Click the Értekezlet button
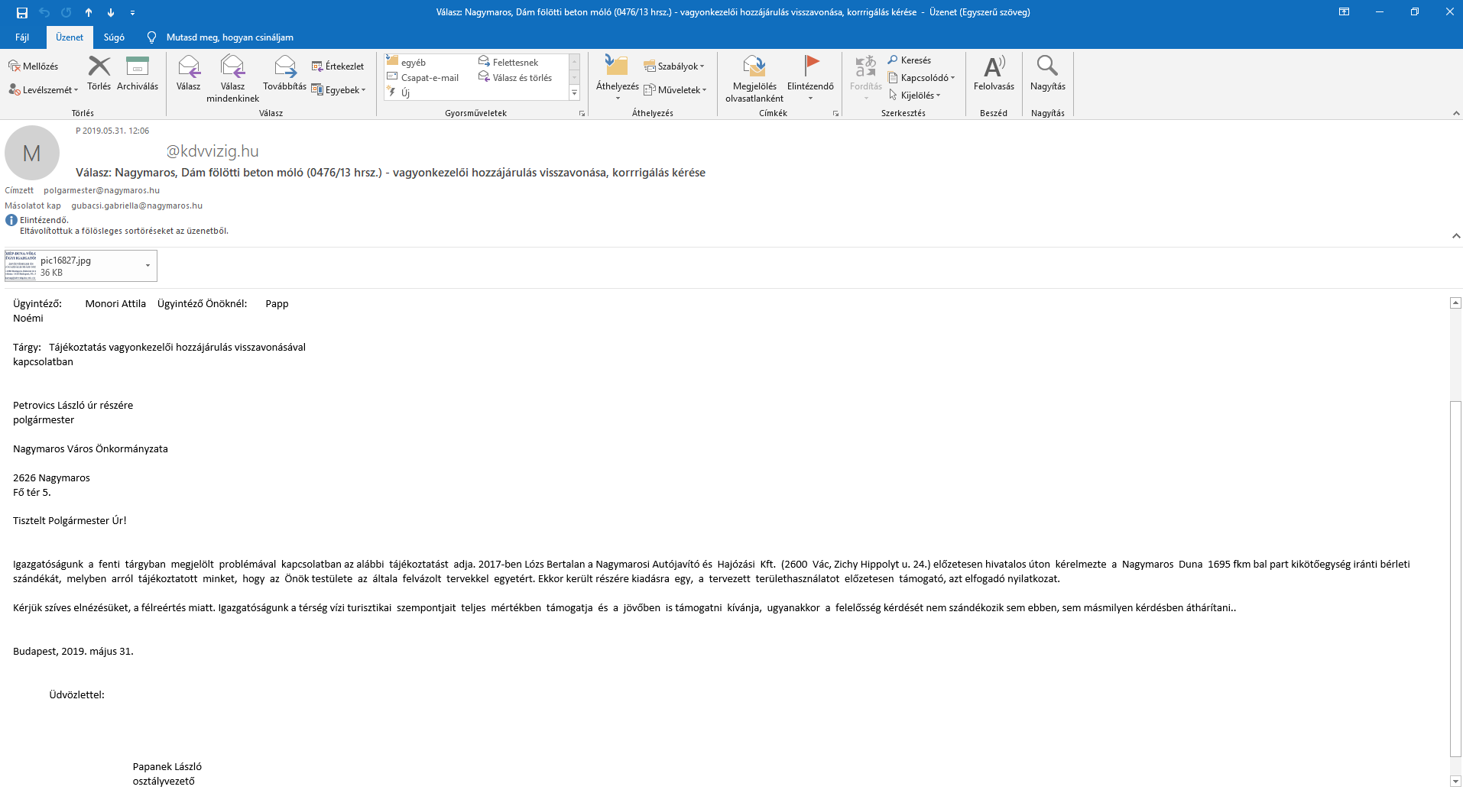The width and height of the screenshot is (1463, 793). [338, 66]
